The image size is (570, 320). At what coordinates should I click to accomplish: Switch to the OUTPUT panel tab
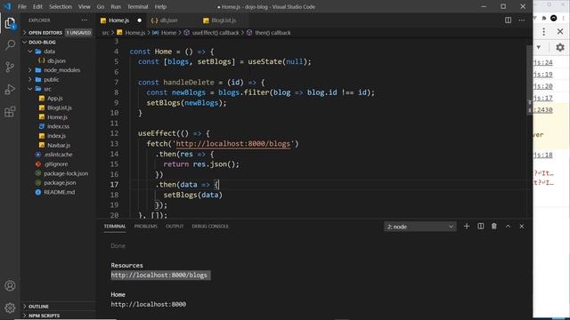click(x=175, y=227)
